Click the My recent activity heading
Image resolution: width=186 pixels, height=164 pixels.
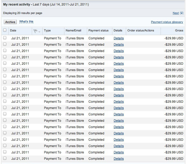click(x=17, y=4)
